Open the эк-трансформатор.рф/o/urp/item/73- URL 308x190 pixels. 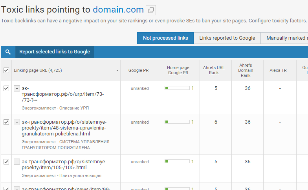click(x=63, y=94)
